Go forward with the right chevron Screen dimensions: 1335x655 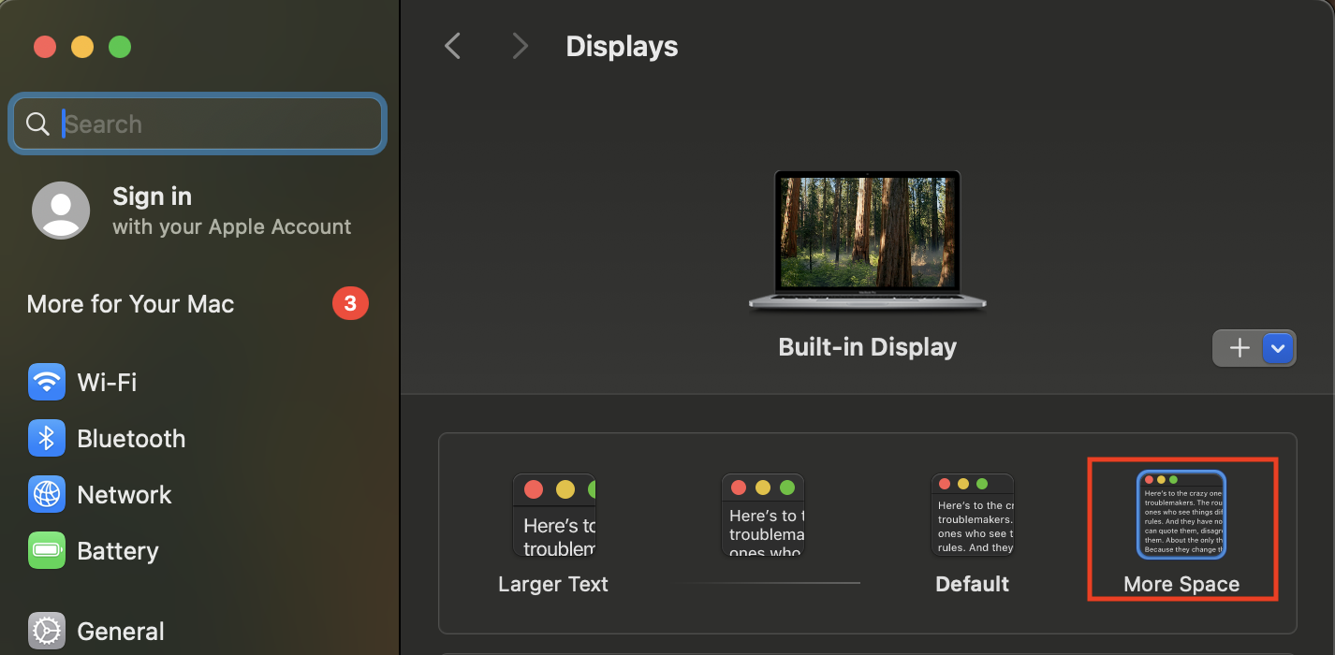click(520, 46)
